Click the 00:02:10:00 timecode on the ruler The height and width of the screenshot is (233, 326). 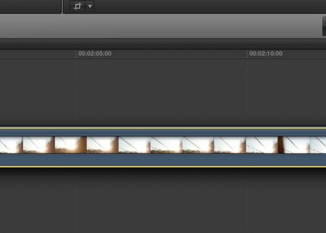click(x=266, y=53)
